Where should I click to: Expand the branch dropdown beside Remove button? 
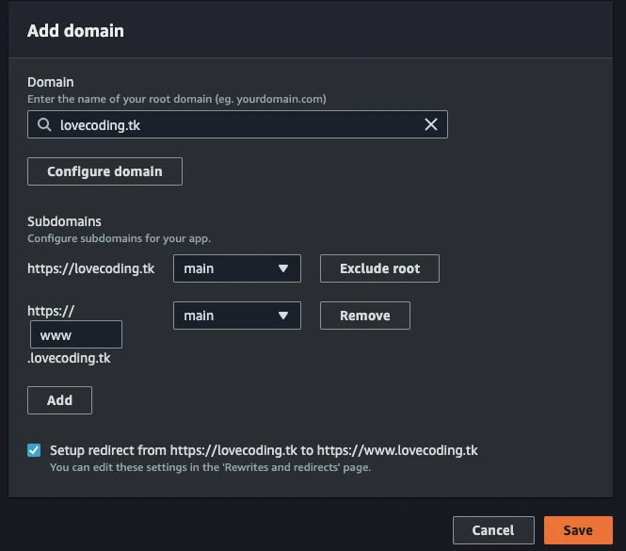click(236, 316)
